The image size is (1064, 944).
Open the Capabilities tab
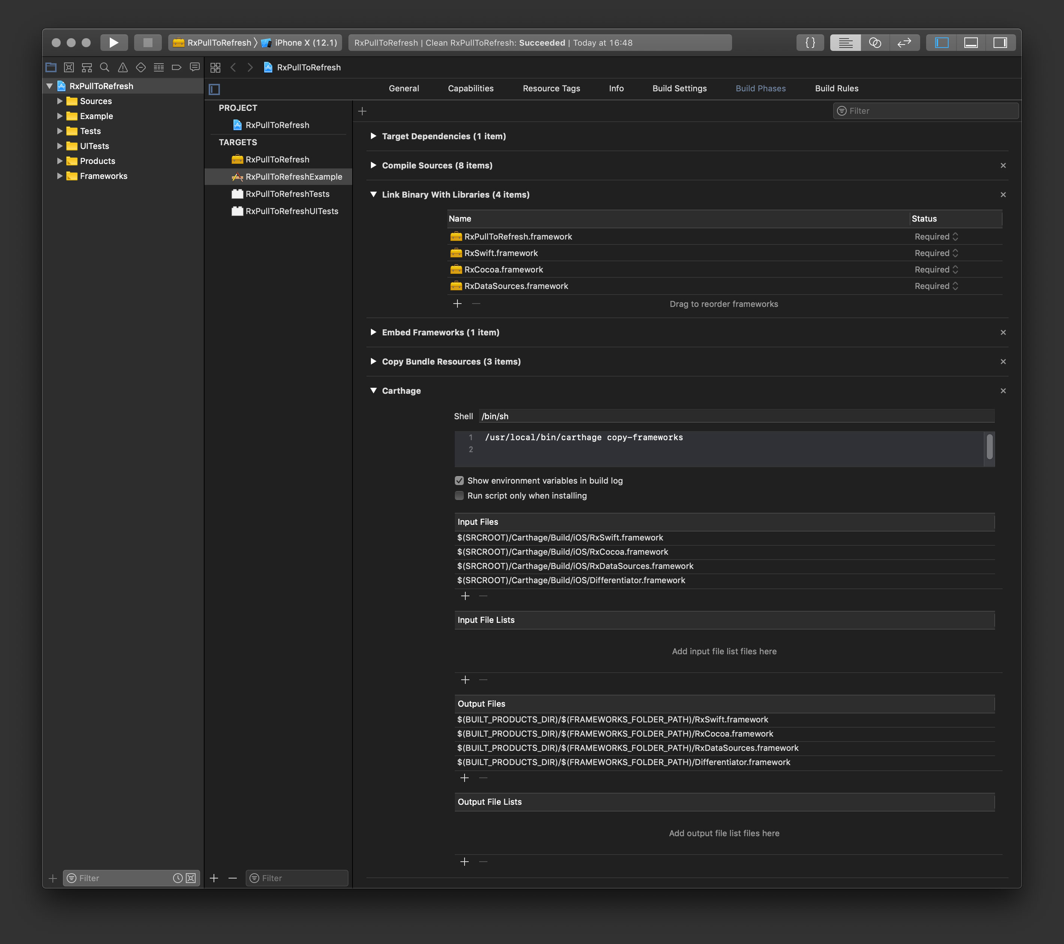[x=471, y=88]
